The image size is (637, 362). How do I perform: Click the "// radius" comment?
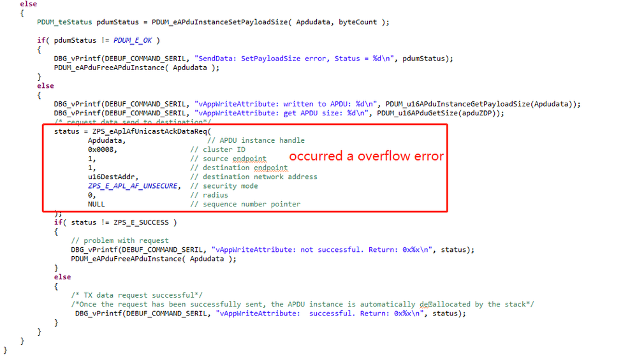[209, 195]
